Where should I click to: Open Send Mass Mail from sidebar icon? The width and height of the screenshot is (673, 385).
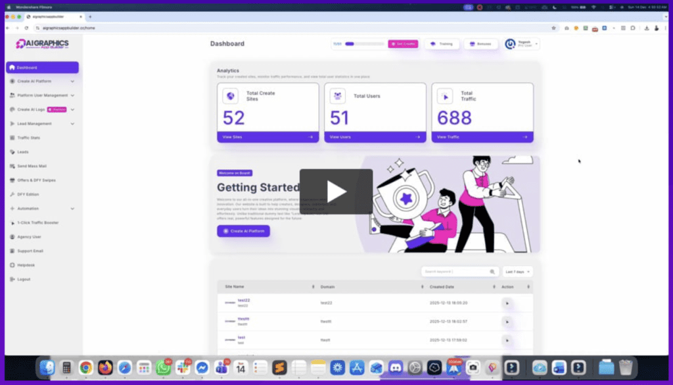coord(12,166)
